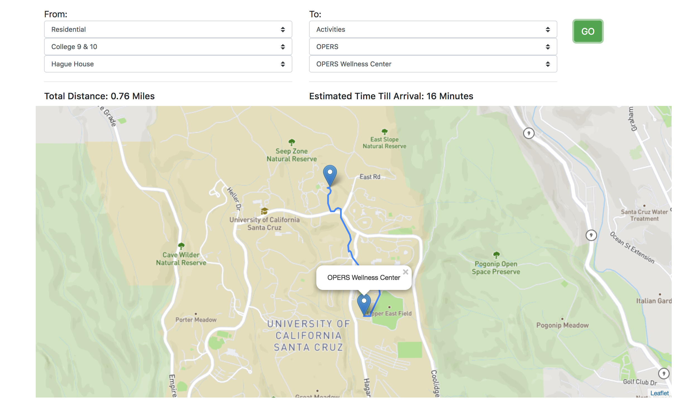This screenshot has height=402, width=689.
Task: Expand the OPERS area dropdown
Action: [433, 47]
